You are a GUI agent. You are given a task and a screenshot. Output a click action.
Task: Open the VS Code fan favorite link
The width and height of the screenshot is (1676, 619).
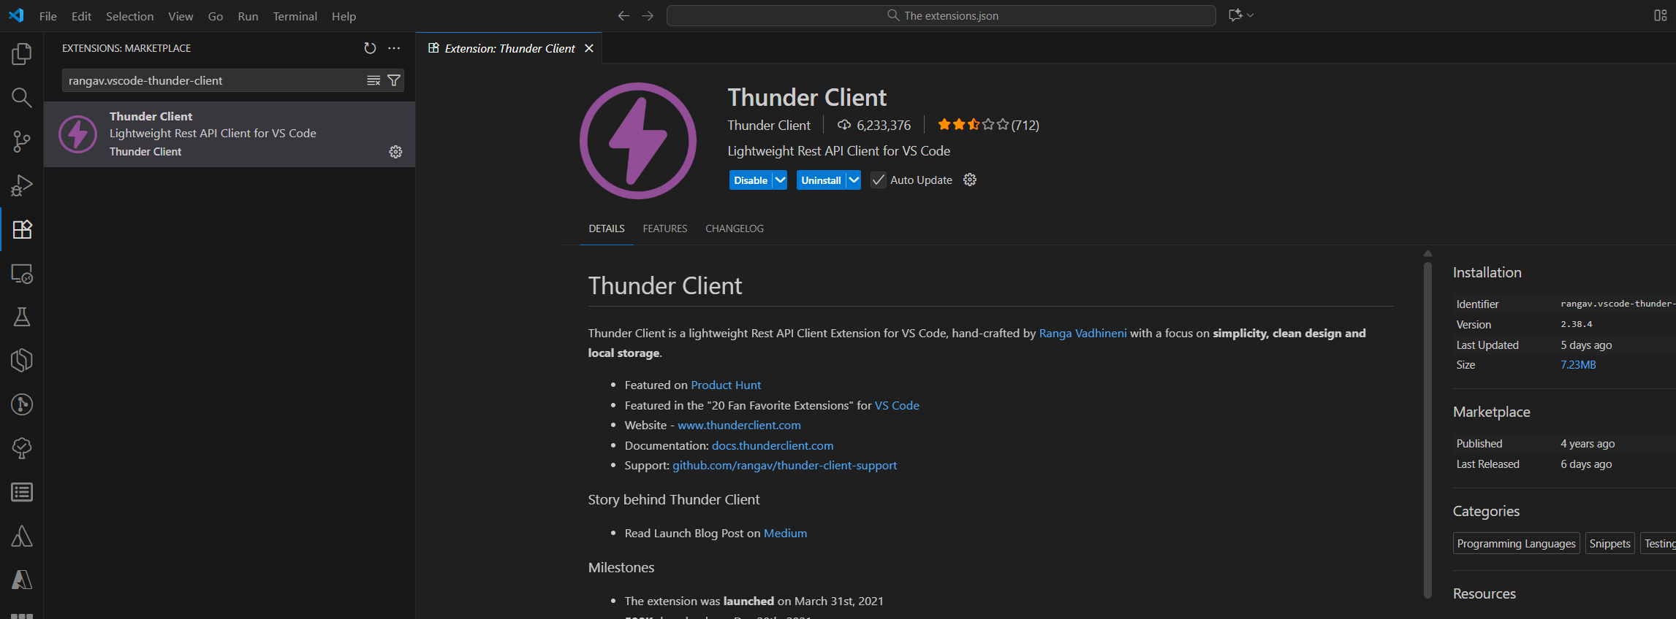[x=897, y=405]
